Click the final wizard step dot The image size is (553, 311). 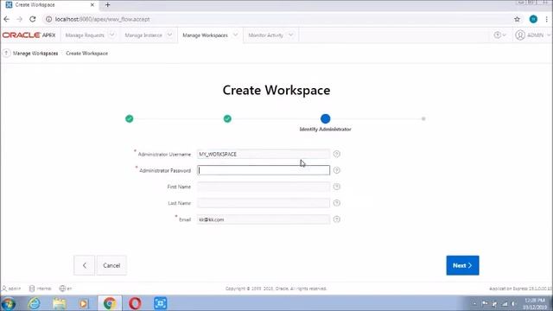tap(423, 119)
